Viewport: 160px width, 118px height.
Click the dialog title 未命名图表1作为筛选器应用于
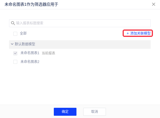click(x=31, y=5)
